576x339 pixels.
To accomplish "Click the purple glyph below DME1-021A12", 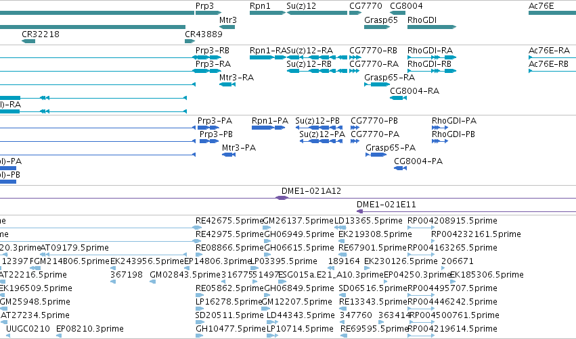I will coord(282,198).
